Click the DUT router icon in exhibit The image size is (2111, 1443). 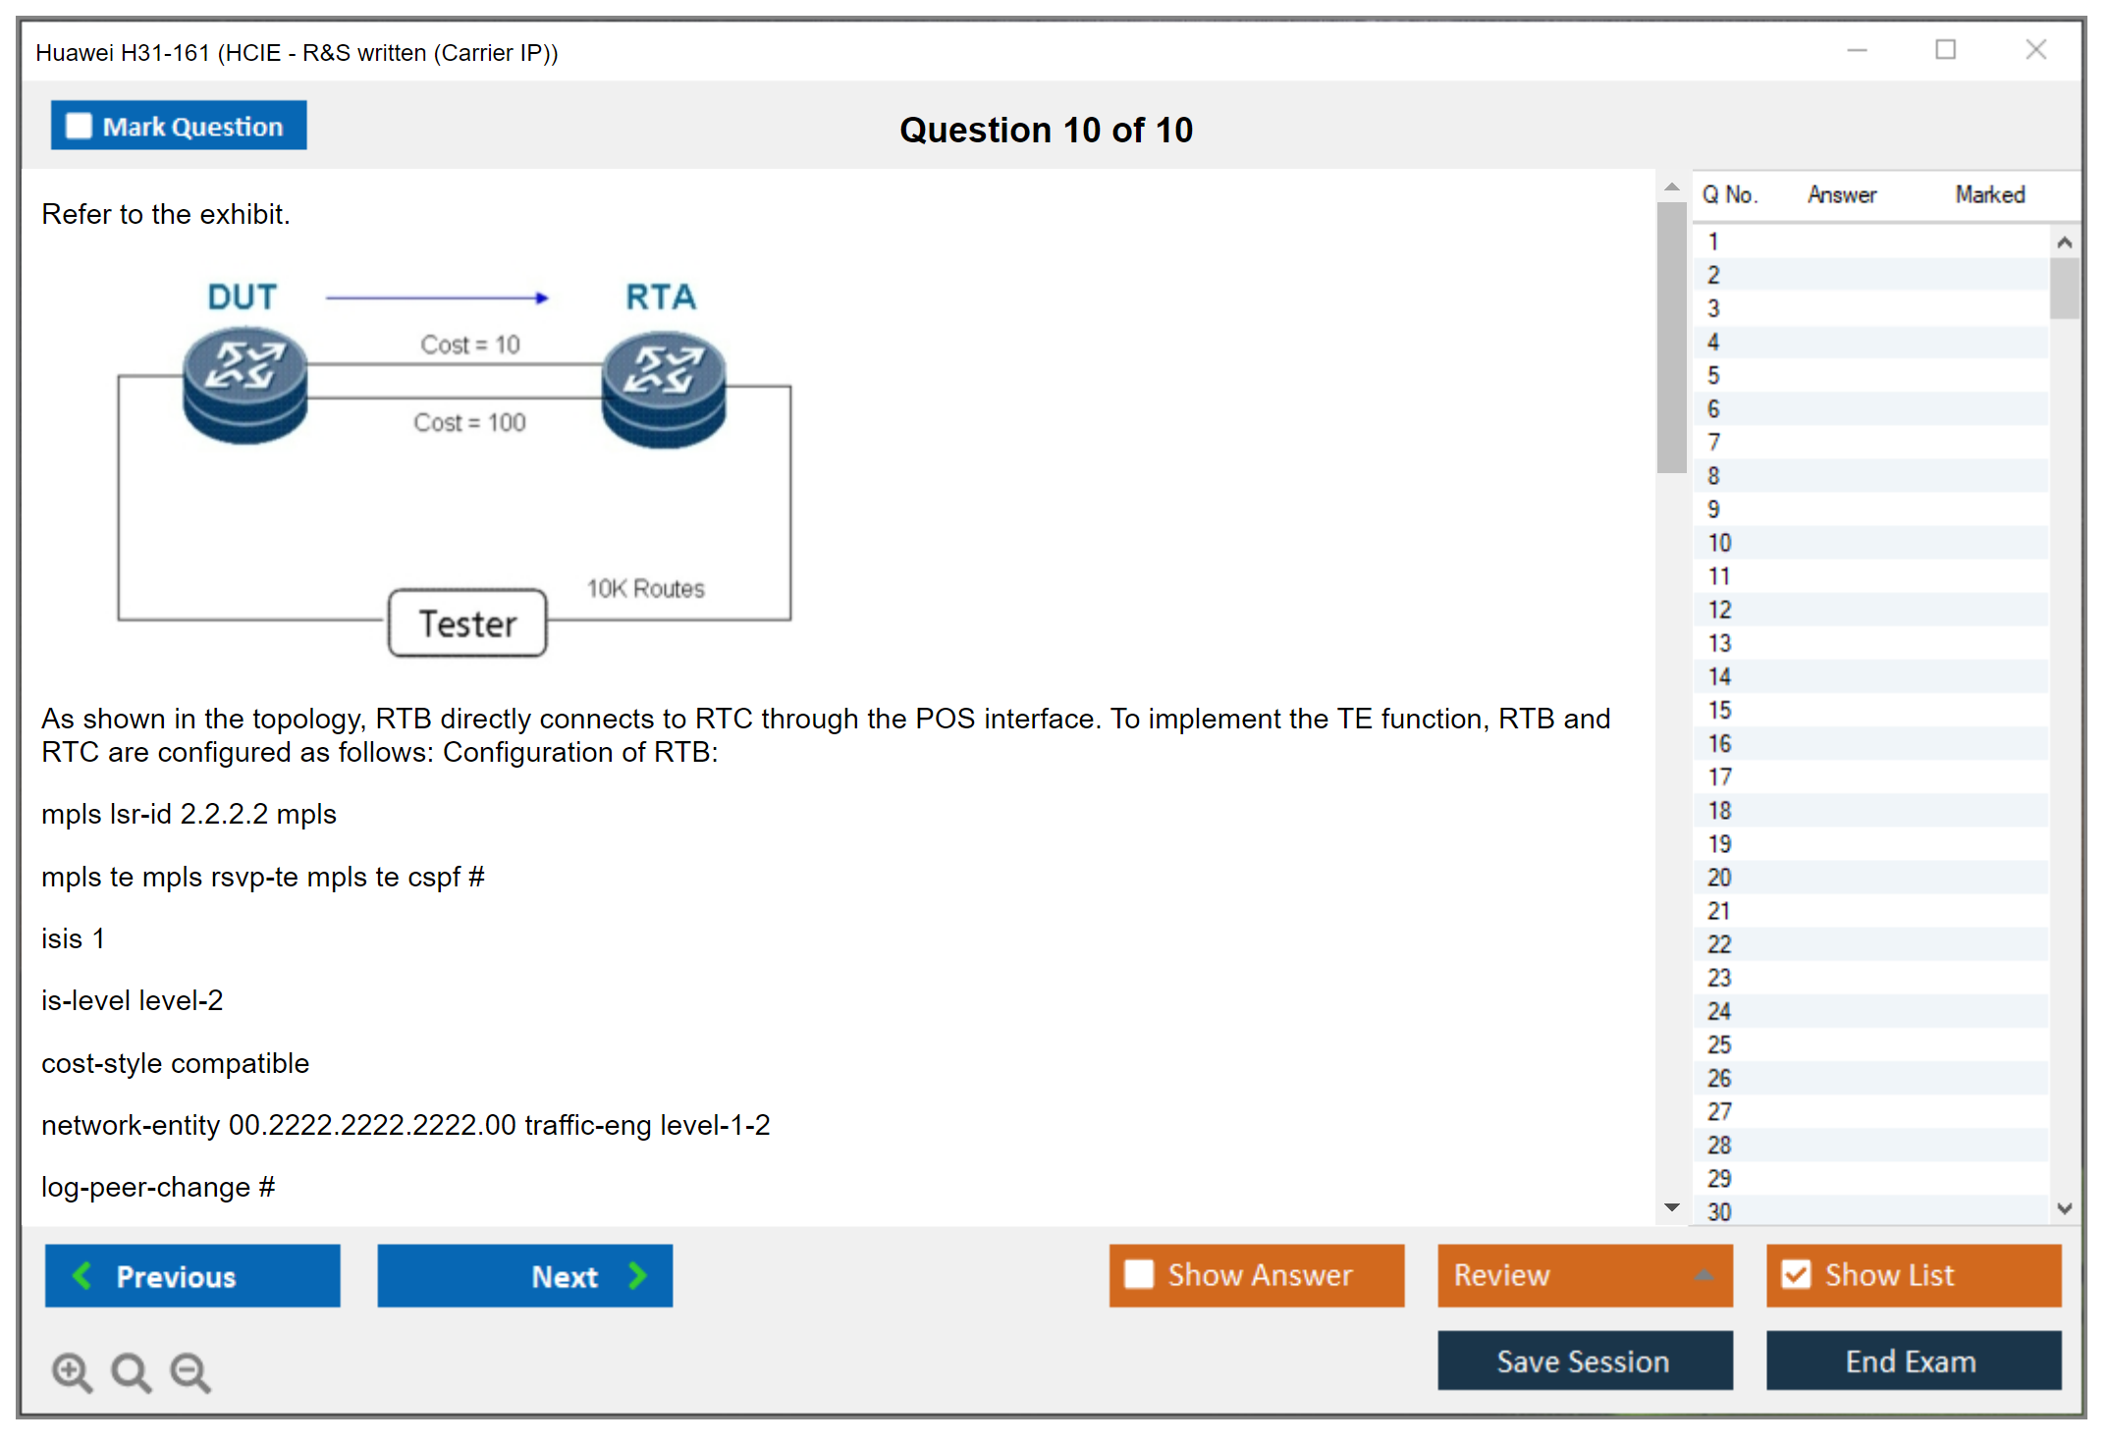tap(244, 386)
